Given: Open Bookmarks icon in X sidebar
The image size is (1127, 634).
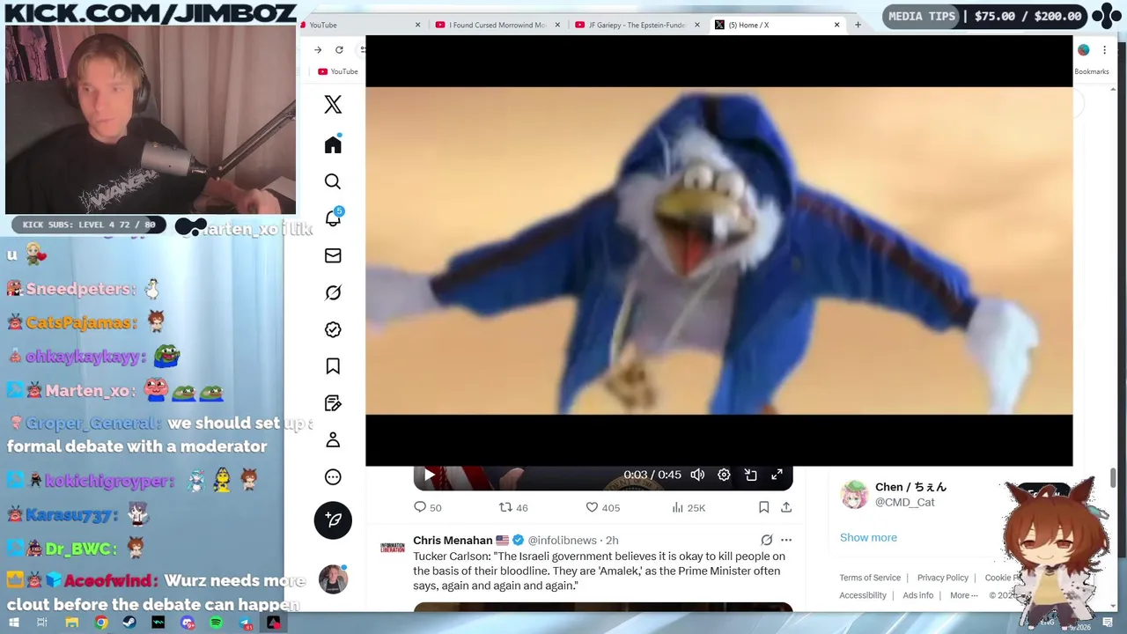Looking at the screenshot, I should coord(333,366).
